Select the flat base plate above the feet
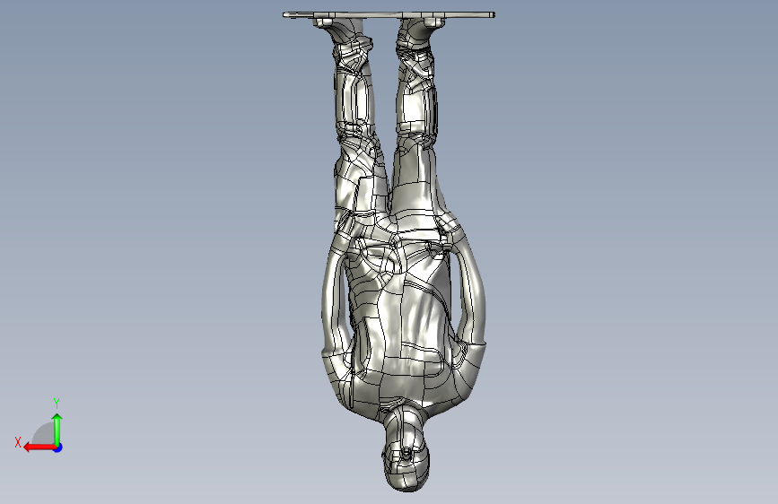This screenshot has width=778, height=504. pos(389,15)
